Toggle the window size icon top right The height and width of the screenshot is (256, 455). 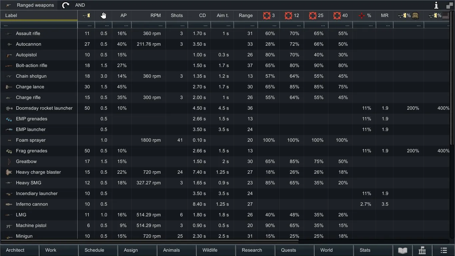coord(449,5)
